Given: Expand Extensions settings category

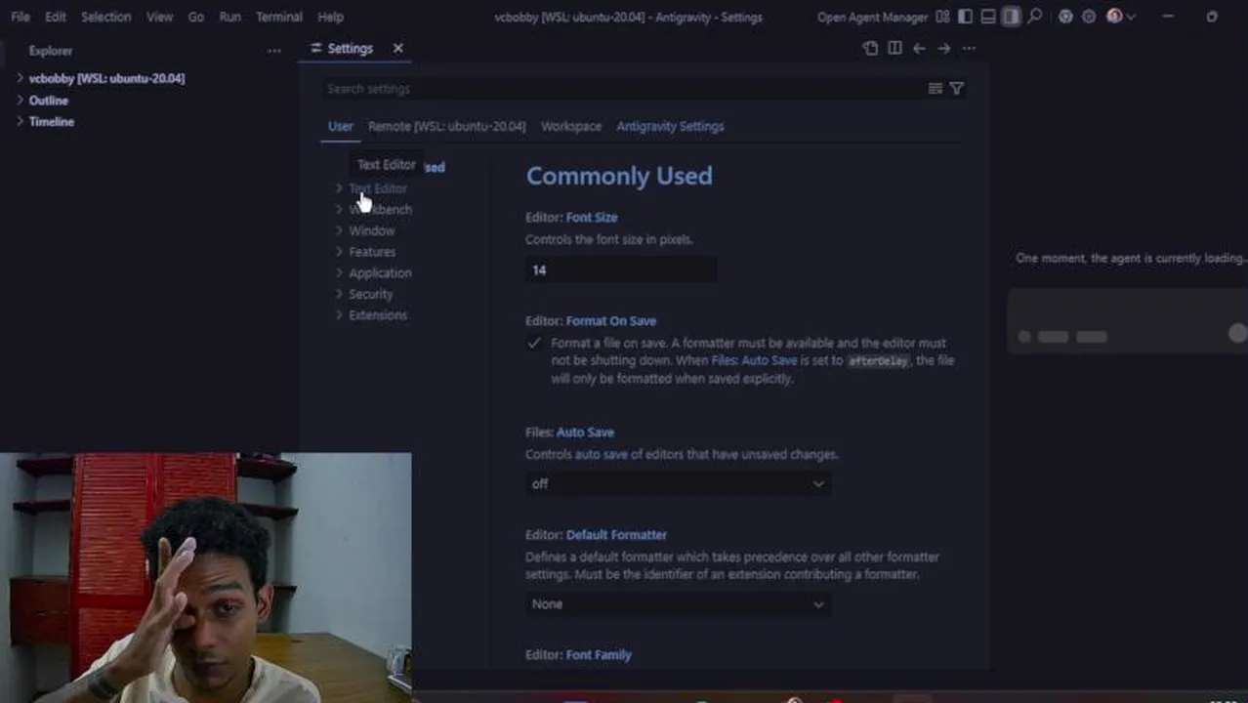Looking at the screenshot, I should click(377, 315).
